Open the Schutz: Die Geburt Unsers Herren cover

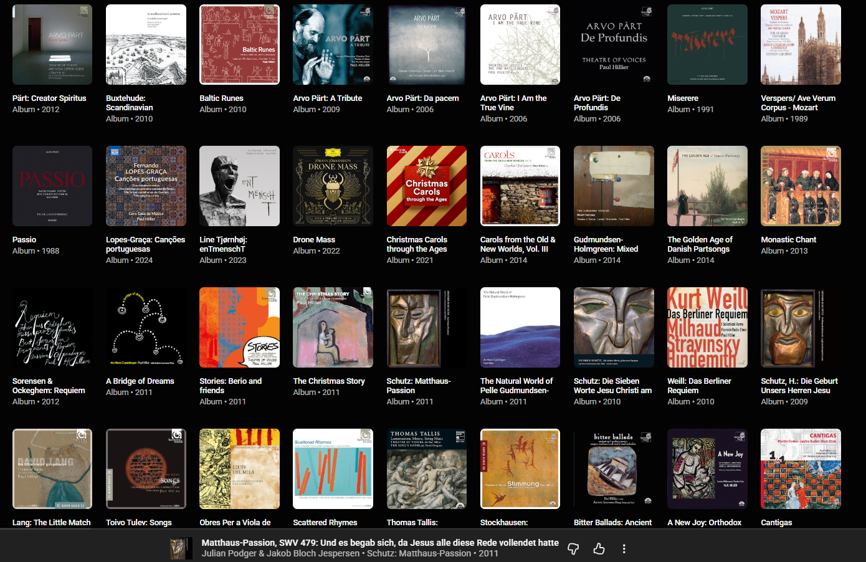[x=801, y=328]
